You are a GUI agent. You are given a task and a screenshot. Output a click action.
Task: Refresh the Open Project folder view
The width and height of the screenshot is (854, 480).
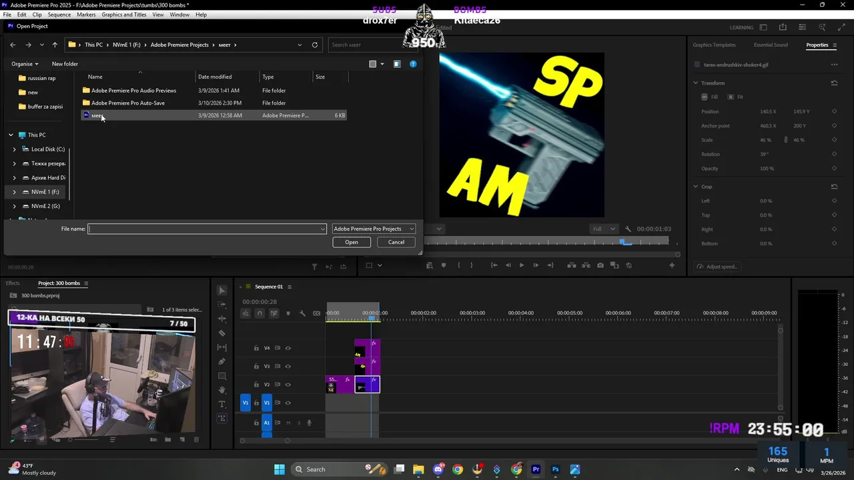click(315, 45)
